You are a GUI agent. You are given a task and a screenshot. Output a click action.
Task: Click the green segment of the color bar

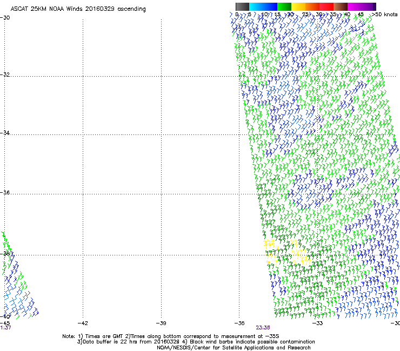tap(284, 6)
